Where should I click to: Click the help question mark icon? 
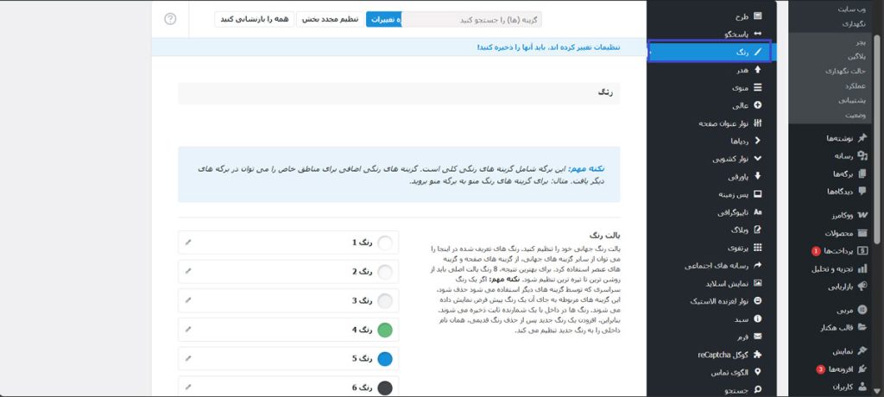click(x=170, y=18)
